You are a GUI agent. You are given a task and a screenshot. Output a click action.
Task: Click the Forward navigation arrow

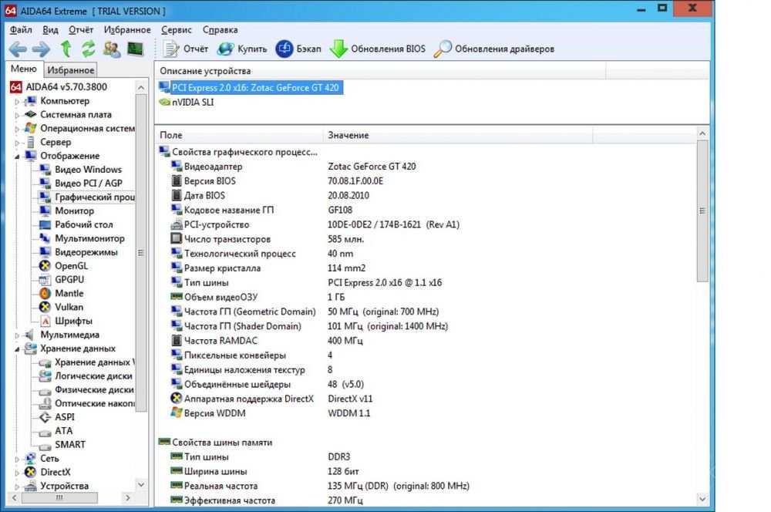tap(42, 49)
